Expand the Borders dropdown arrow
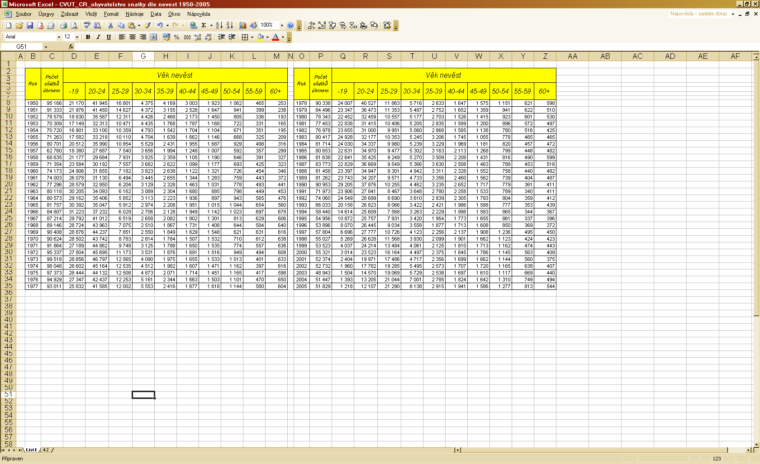Image resolution: width=760 pixels, height=464 pixels. click(x=252, y=37)
